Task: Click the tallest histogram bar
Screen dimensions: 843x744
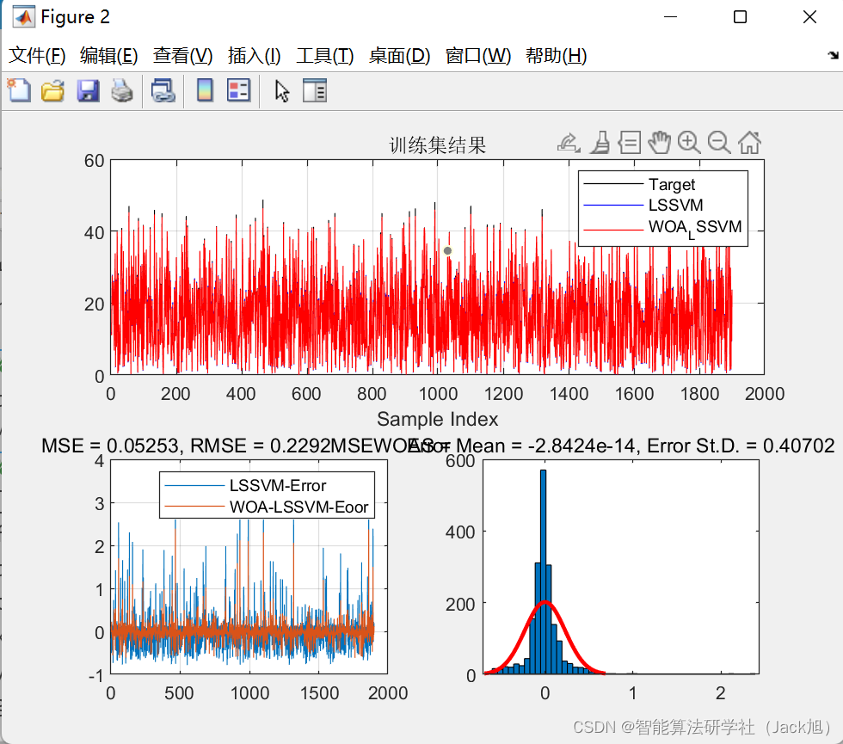Action: coord(543,571)
